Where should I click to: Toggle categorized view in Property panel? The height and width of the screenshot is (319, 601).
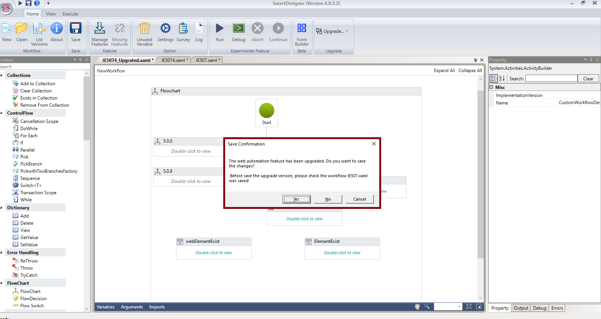pos(494,78)
